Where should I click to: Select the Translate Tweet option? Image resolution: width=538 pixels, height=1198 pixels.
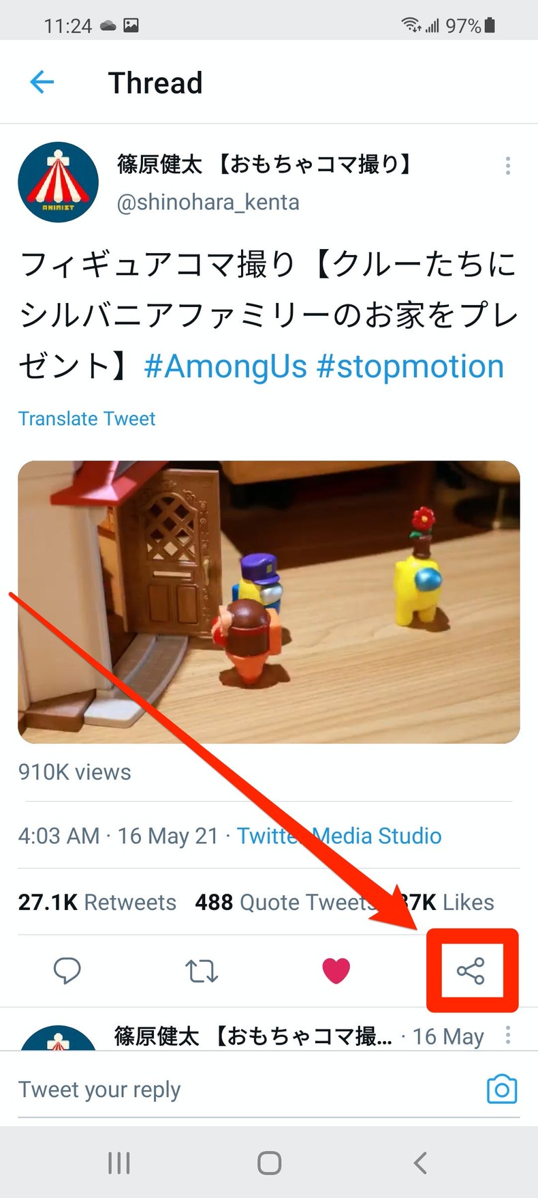86,418
